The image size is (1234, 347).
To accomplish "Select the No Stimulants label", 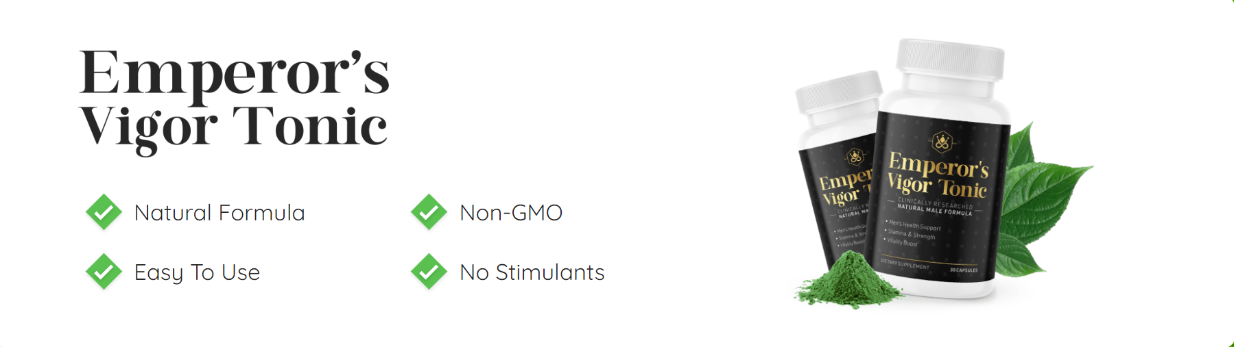I will pos(532,272).
